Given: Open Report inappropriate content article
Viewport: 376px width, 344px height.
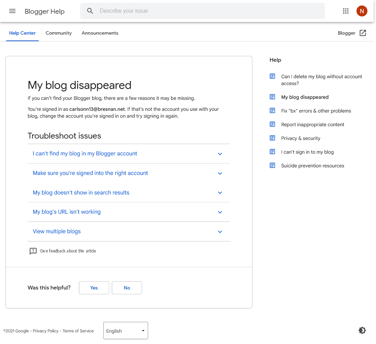Looking at the screenshot, I should pyautogui.click(x=313, y=124).
